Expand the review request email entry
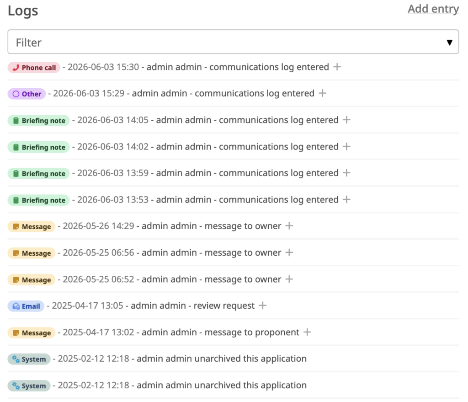 click(x=263, y=305)
